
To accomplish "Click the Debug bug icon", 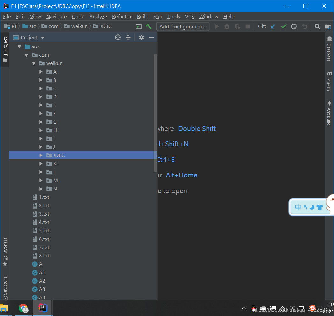I will [x=227, y=26].
